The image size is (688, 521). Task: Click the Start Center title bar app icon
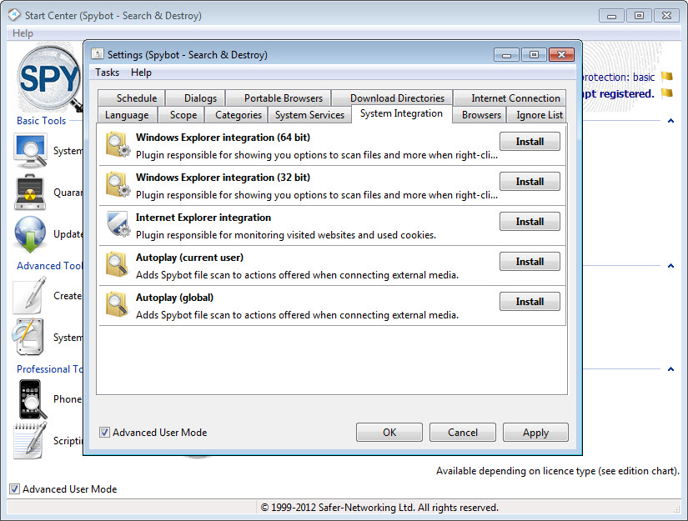[14, 15]
